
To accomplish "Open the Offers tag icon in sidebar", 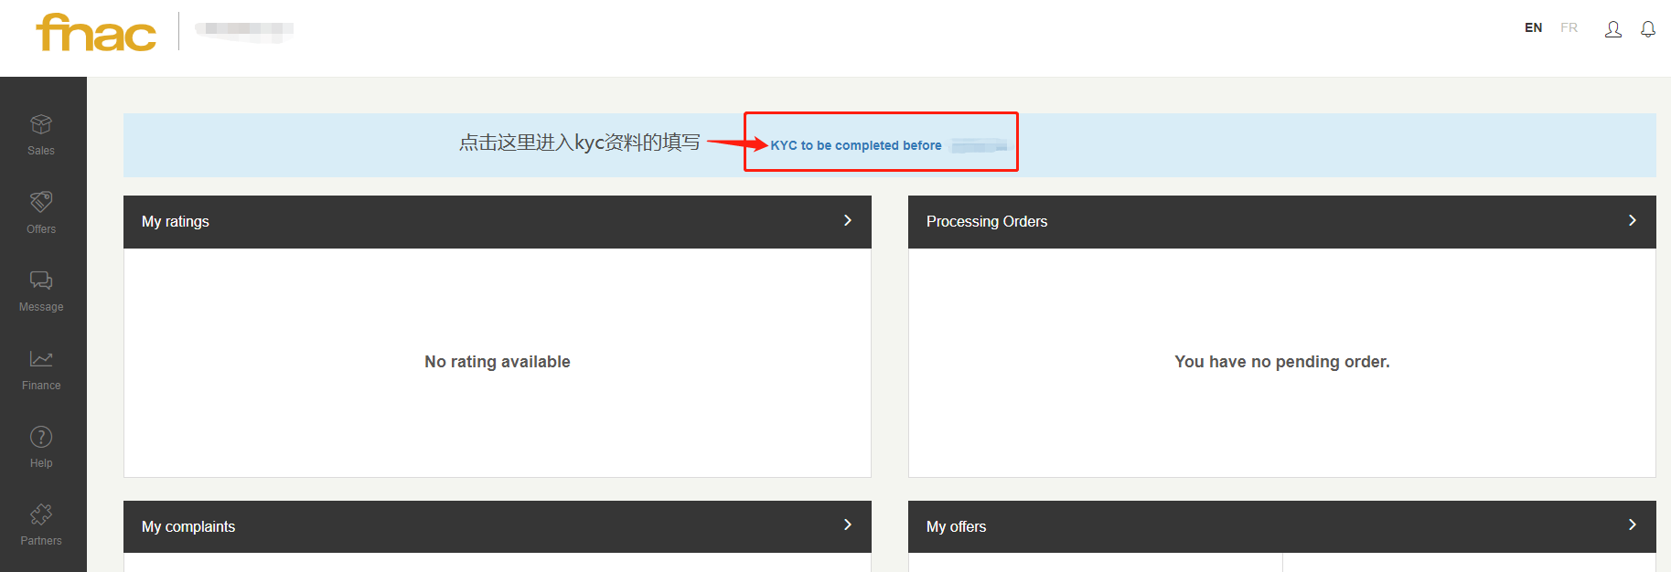I will click(x=41, y=202).
